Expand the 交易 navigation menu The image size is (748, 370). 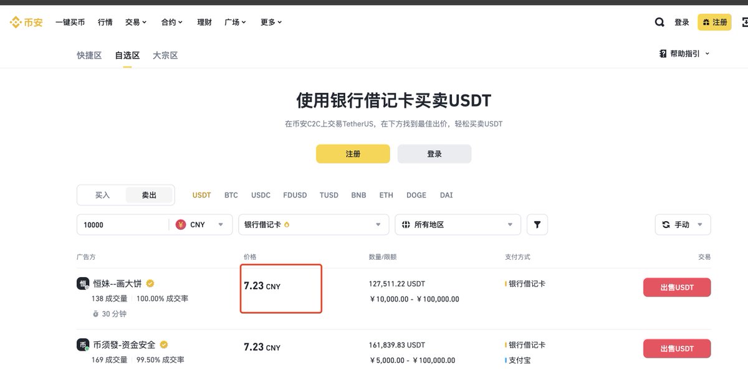click(x=136, y=22)
